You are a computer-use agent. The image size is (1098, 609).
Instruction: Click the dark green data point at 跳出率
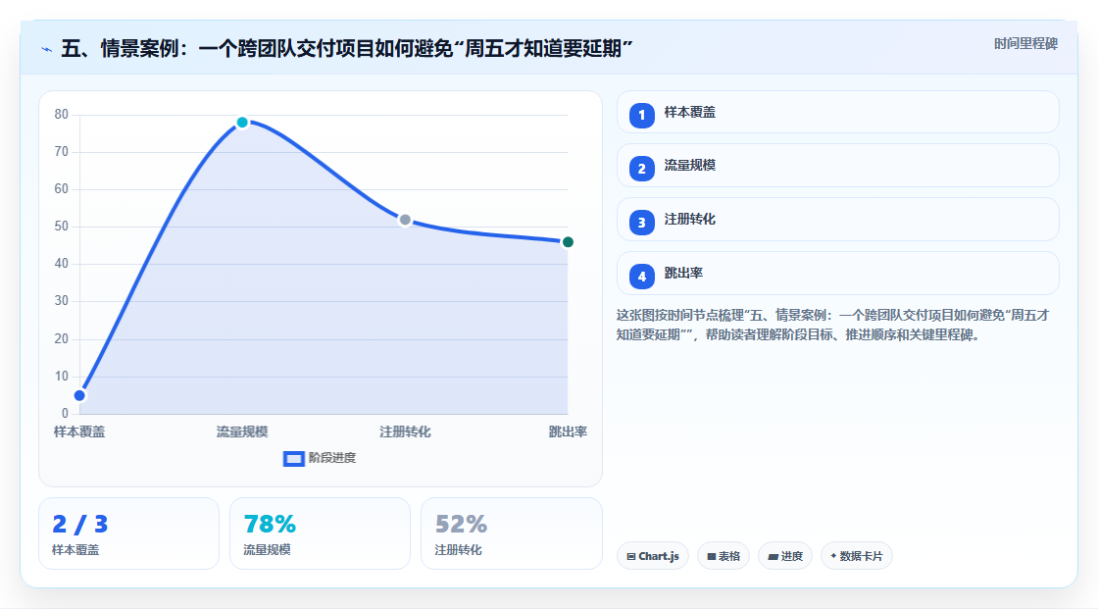(x=568, y=242)
